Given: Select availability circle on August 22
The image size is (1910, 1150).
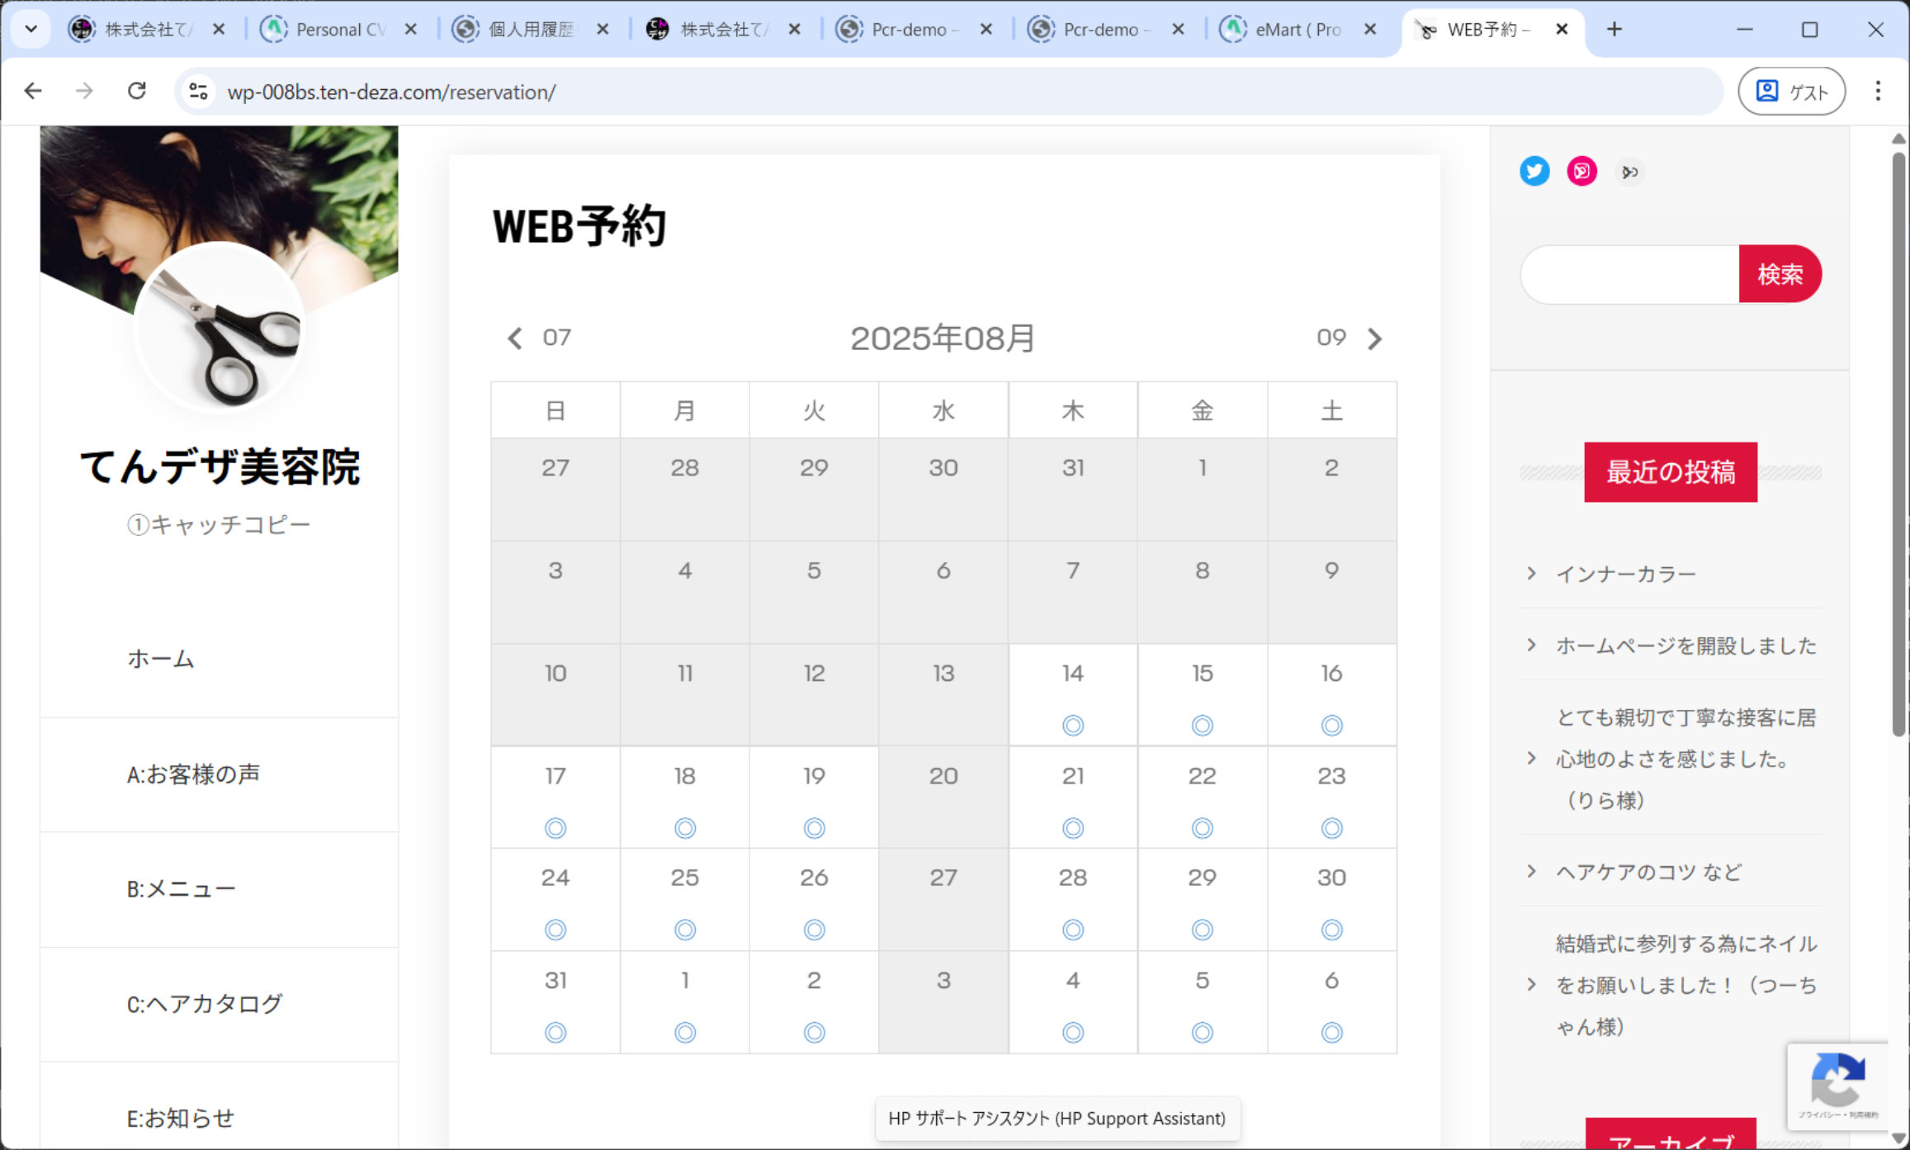Looking at the screenshot, I should 1202,827.
